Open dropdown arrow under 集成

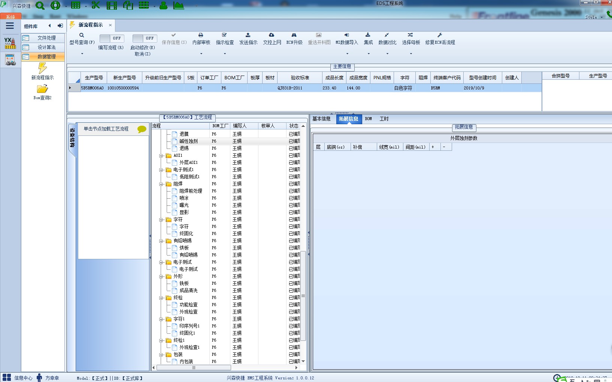(369, 54)
